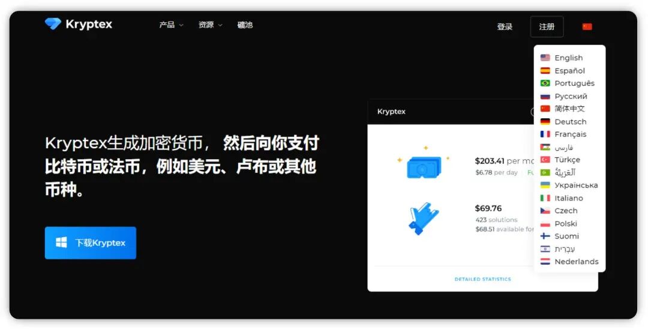The height and width of the screenshot is (329, 648).
Task: Click the 登录 login link
Action: click(x=505, y=27)
